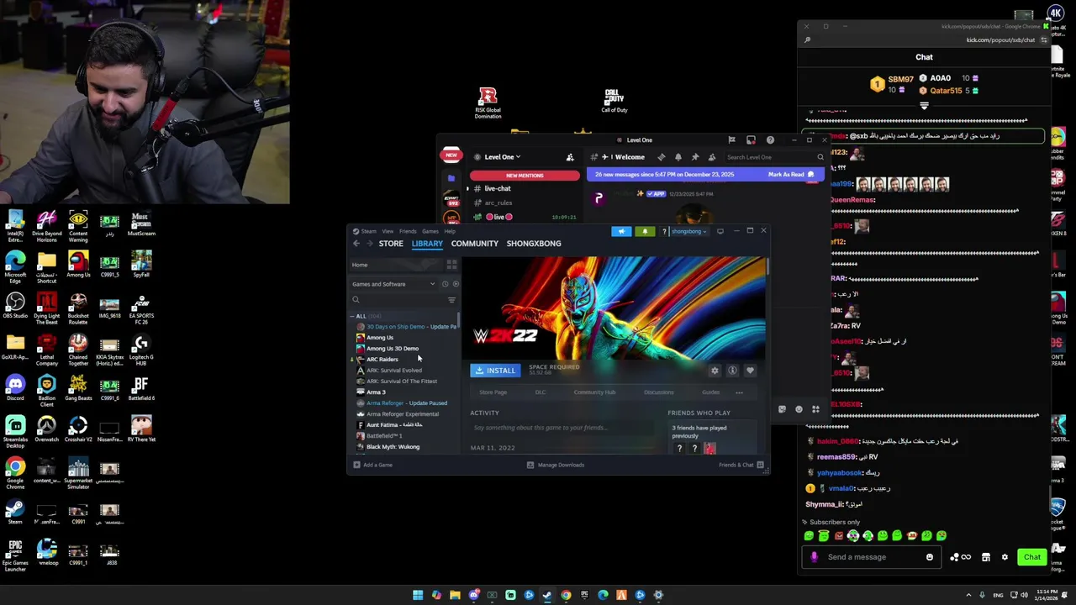1076x605 pixels.
Task: Click Mark As Read in Discord
Action: point(791,175)
